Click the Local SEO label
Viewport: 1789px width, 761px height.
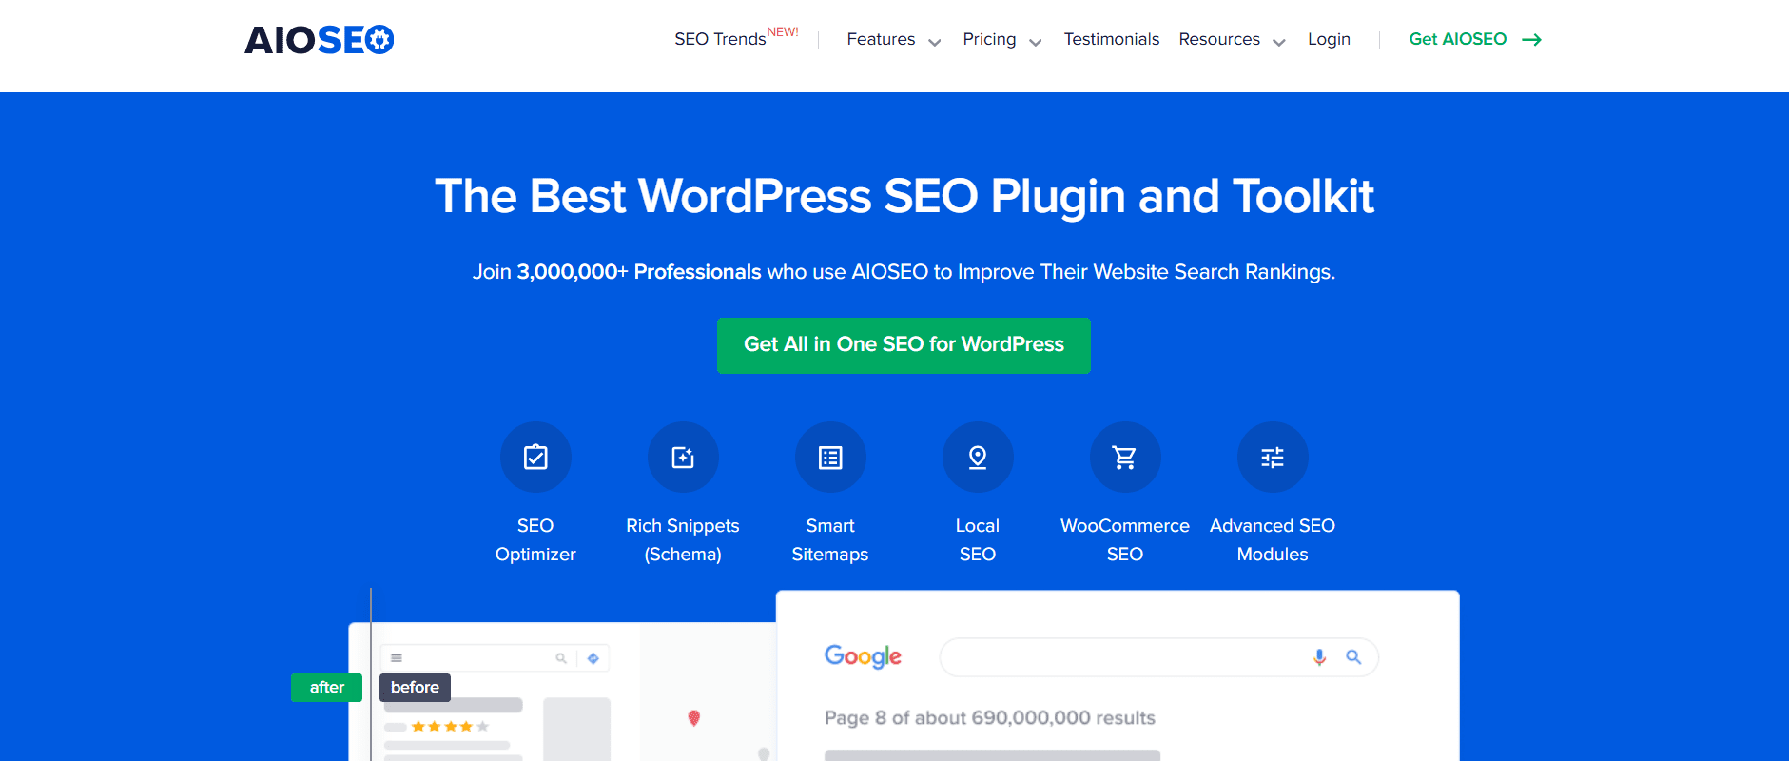(978, 539)
